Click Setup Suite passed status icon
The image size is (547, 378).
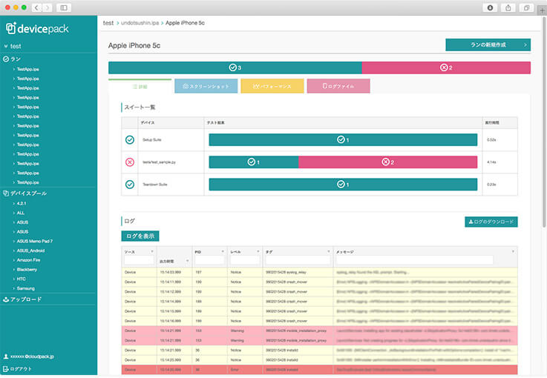tap(130, 139)
